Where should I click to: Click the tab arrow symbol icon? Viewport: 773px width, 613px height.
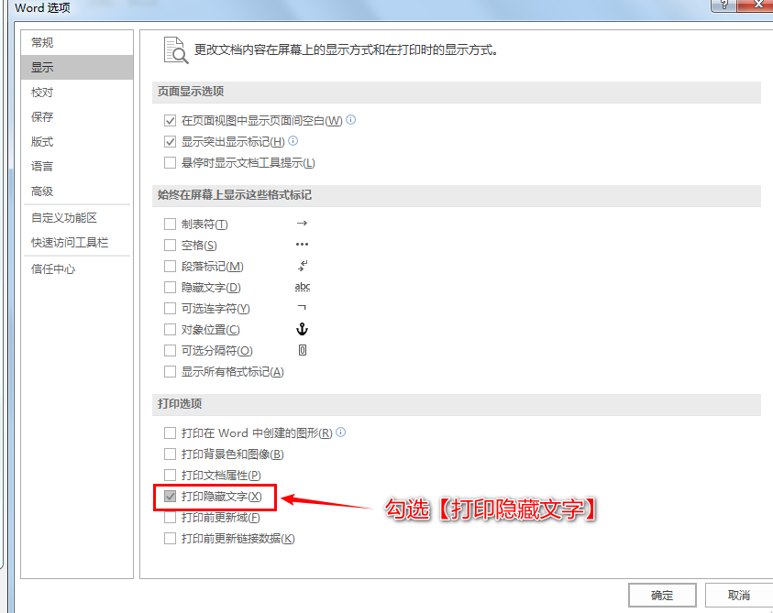click(x=303, y=224)
